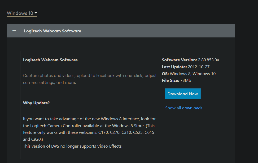Screen dimensions: 258x163
Task: Click the Why Update? heading
Action: tap(36, 103)
